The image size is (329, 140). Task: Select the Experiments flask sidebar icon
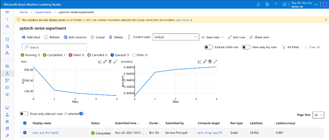click(x=7, y=73)
